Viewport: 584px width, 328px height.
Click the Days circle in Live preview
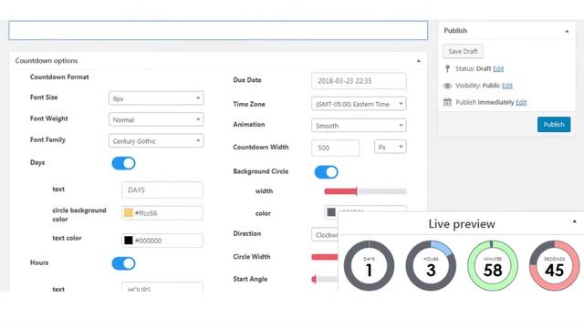click(x=369, y=265)
